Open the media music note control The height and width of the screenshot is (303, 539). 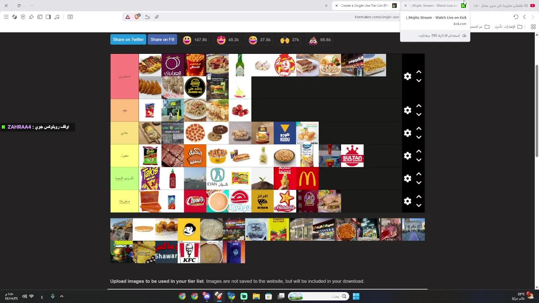(x=57, y=17)
